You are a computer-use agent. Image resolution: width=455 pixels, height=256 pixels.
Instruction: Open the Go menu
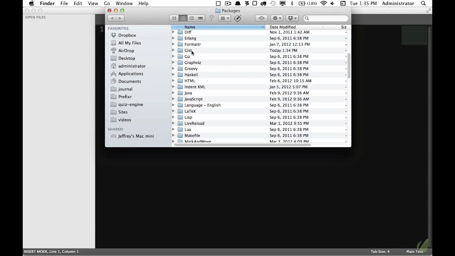point(107,4)
